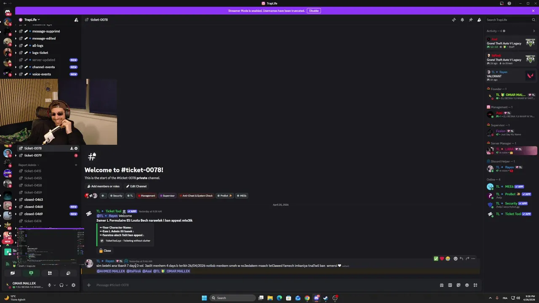This screenshot has width=539, height=303.
Task: React with green check mark emoji
Action: coord(436,258)
